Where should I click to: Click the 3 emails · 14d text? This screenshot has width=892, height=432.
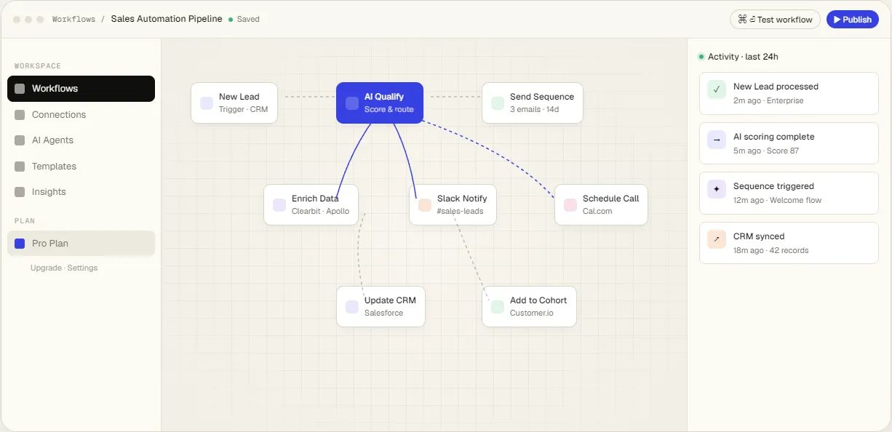534,110
